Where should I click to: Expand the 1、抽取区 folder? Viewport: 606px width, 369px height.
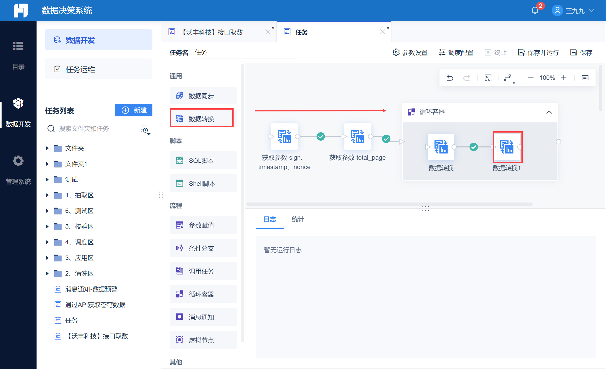coord(47,195)
